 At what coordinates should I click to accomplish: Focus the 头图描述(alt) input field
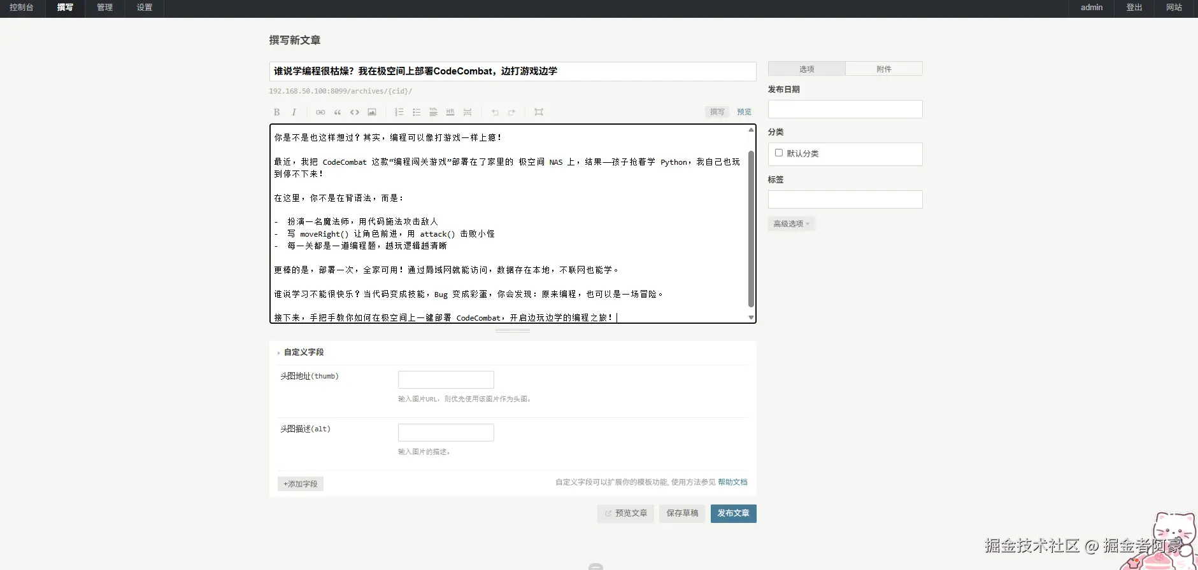pos(446,433)
